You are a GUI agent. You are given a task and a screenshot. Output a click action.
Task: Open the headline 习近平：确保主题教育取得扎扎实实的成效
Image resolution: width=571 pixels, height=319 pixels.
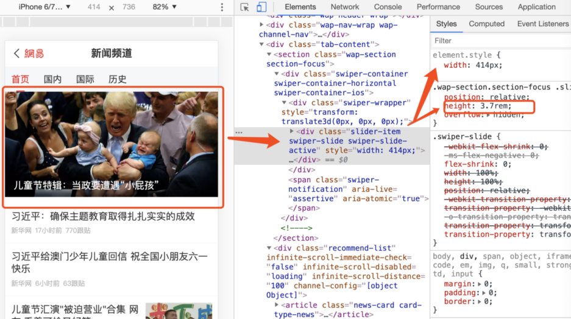pyautogui.click(x=103, y=217)
